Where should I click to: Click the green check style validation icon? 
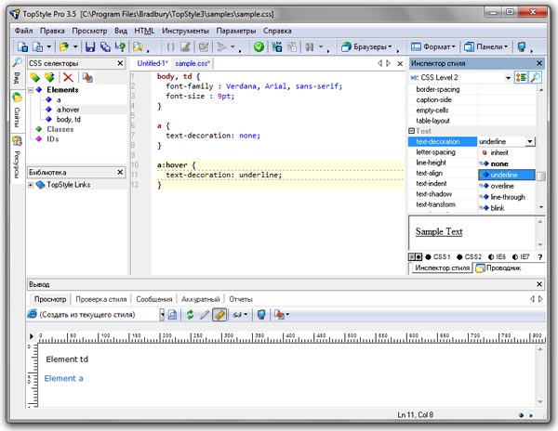point(259,46)
